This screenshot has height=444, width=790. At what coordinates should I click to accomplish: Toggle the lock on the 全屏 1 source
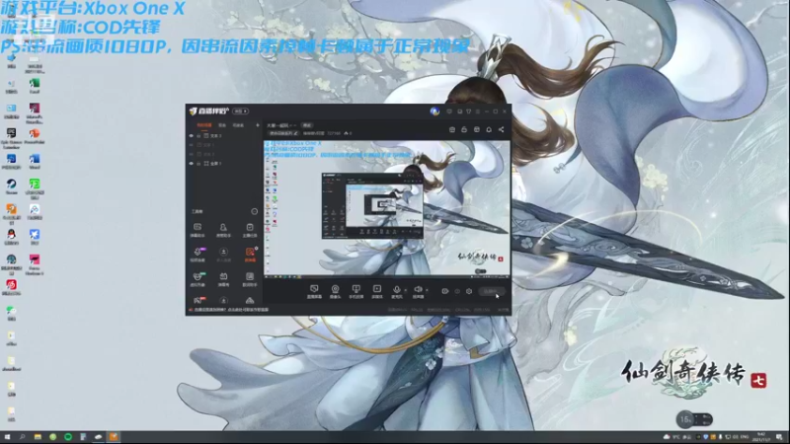coord(198,164)
